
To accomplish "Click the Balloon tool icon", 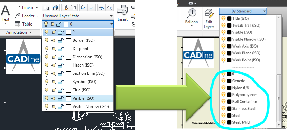I will pos(192,13).
